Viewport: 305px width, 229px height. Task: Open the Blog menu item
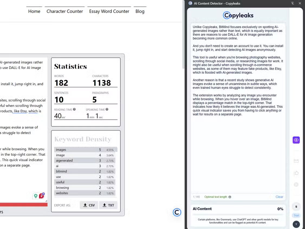140,11
